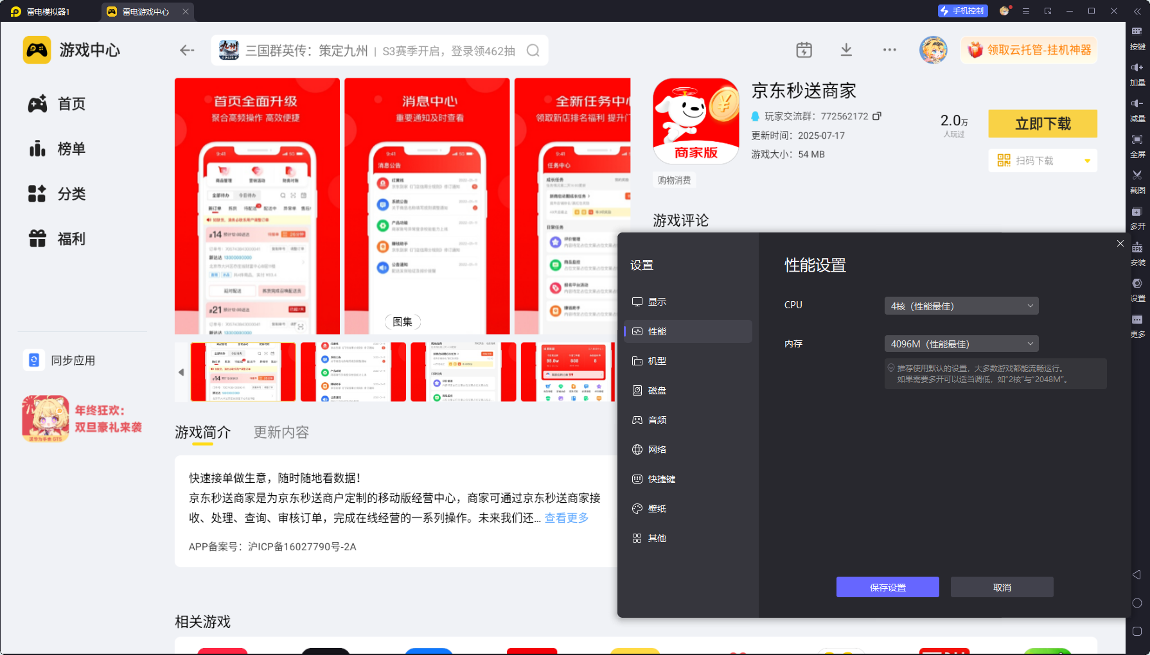Click the 游戏中心 logo
This screenshot has width=1150, height=655.
tap(72, 50)
